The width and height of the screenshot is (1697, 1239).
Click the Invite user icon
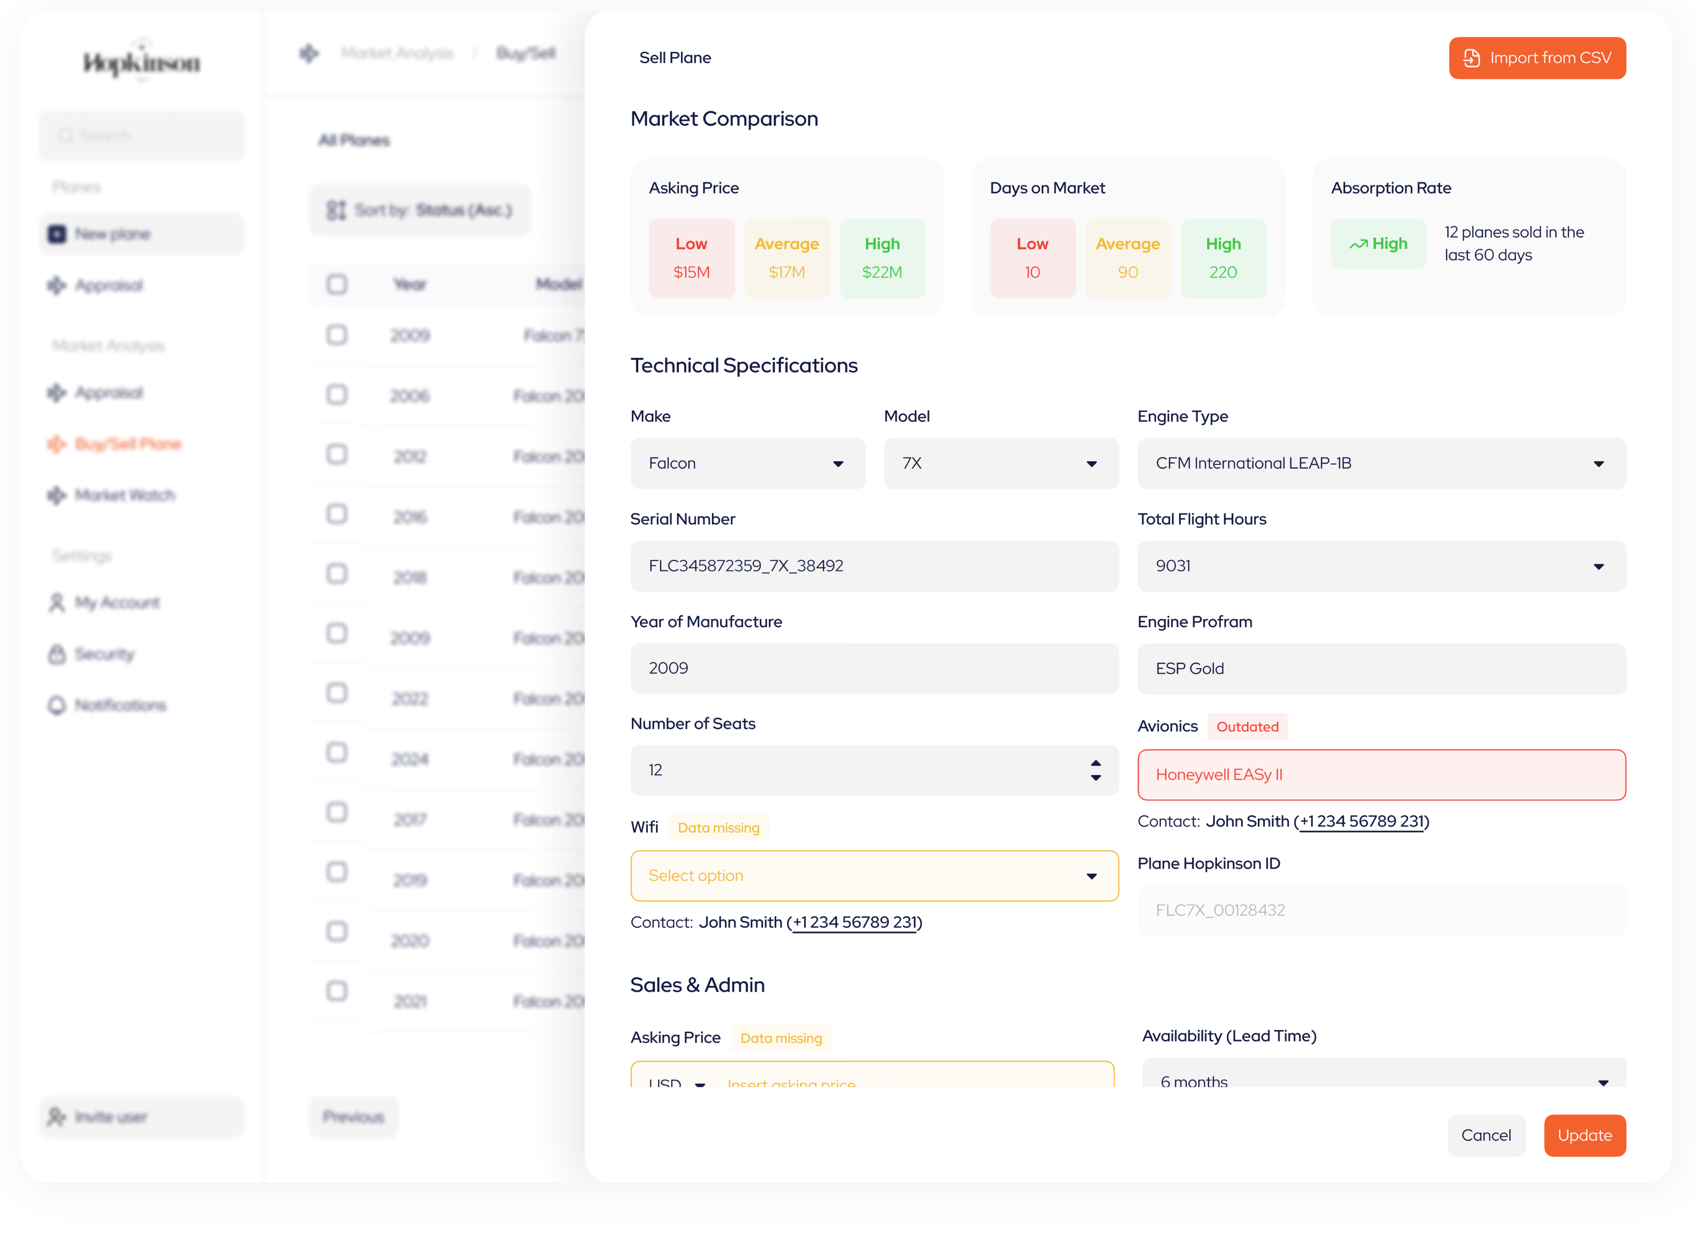(x=56, y=1118)
